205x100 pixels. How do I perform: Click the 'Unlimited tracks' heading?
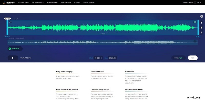[x=98, y=72]
